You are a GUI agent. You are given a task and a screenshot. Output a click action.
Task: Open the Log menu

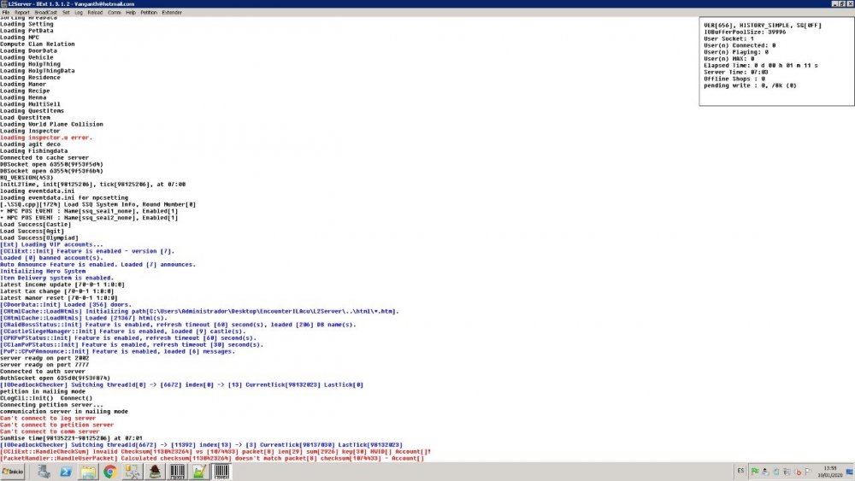pos(78,14)
